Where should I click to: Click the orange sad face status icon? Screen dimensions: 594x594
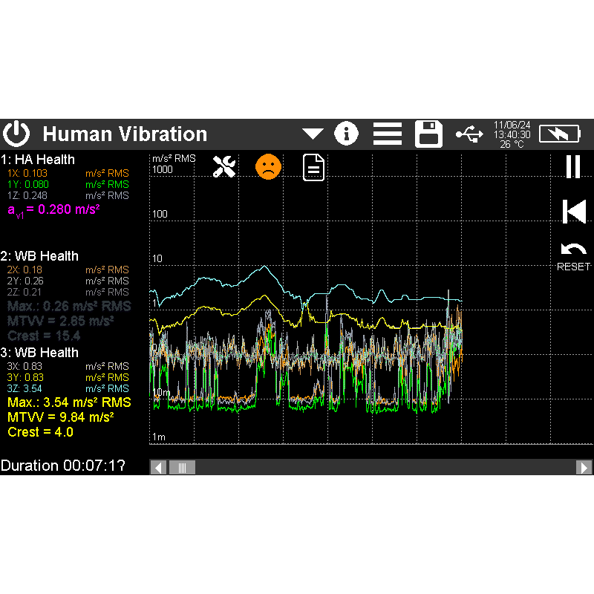(269, 167)
